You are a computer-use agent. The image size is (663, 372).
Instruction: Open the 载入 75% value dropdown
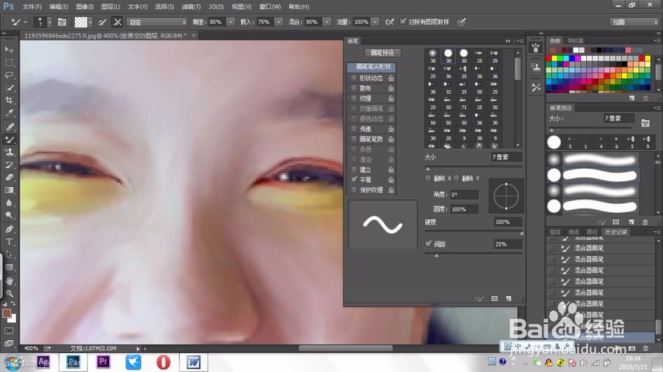[x=278, y=22]
